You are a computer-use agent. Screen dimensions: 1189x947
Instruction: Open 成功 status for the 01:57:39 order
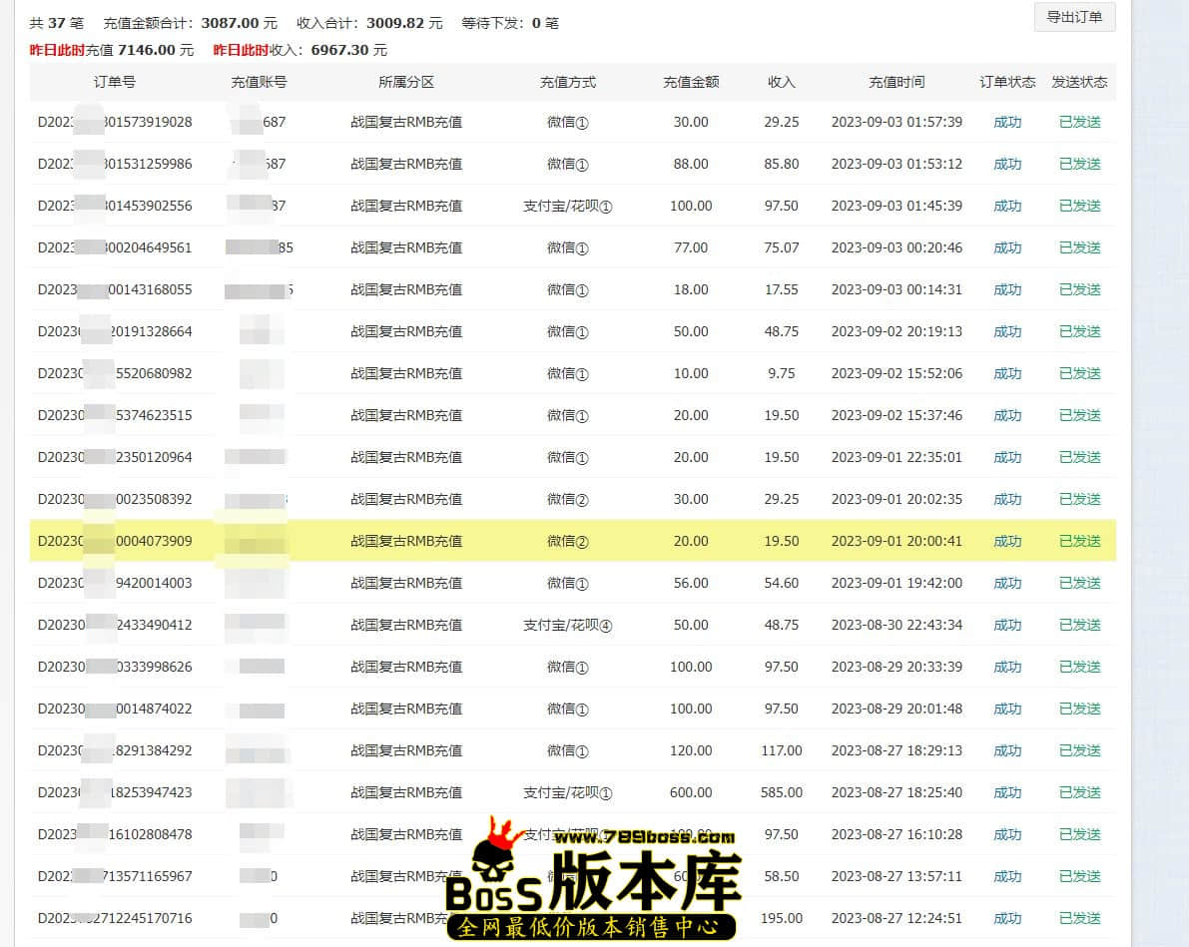tap(1007, 122)
